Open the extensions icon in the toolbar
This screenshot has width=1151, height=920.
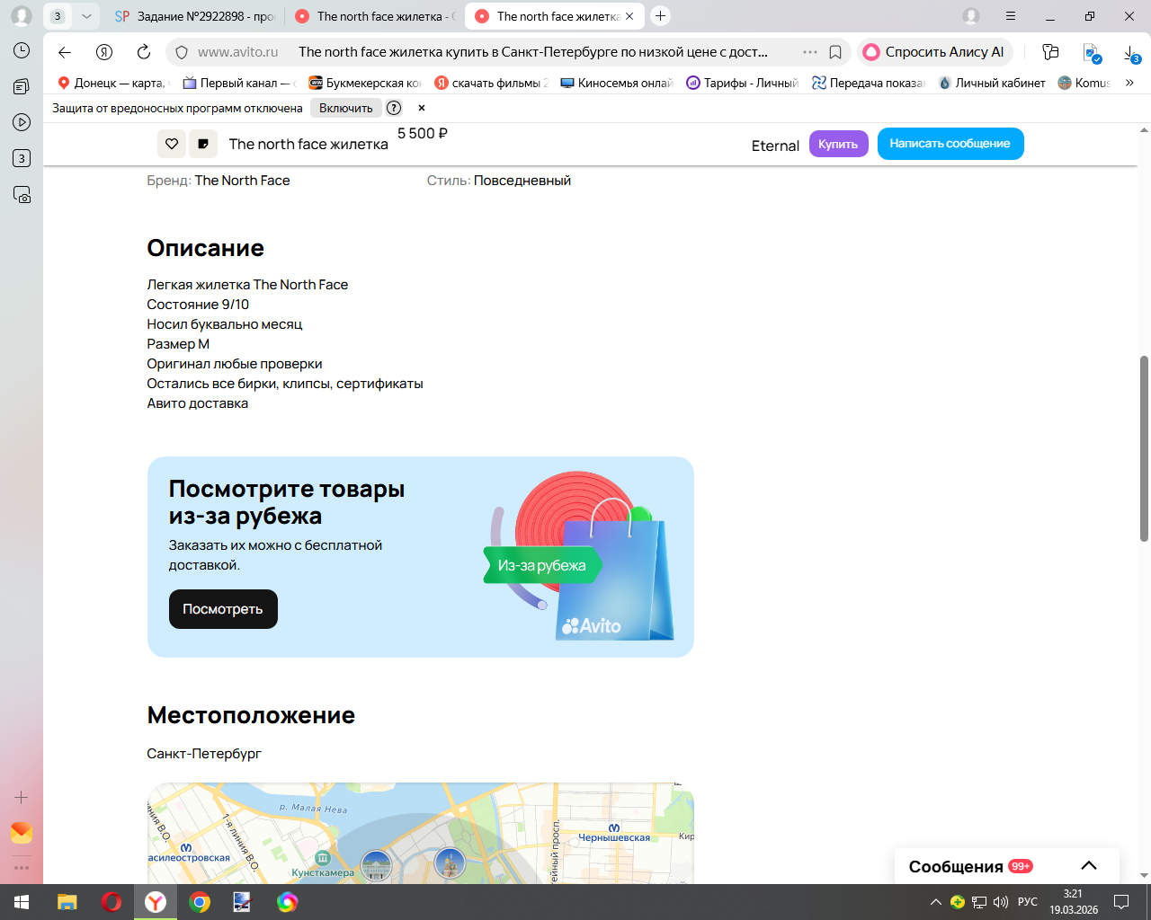pyautogui.click(x=1050, y=52)
